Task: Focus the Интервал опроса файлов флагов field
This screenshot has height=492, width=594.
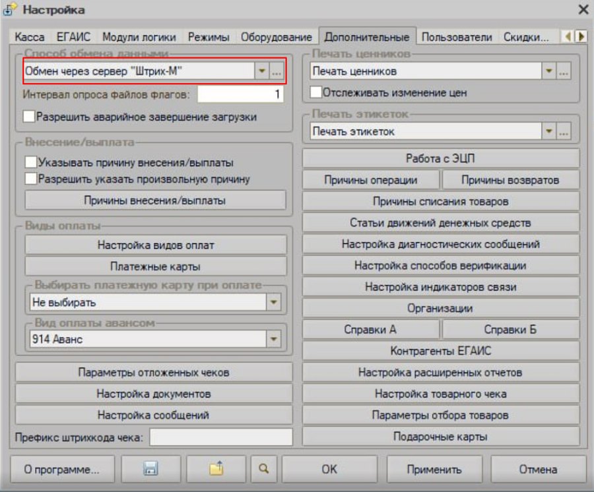Action: coord(240,94)
